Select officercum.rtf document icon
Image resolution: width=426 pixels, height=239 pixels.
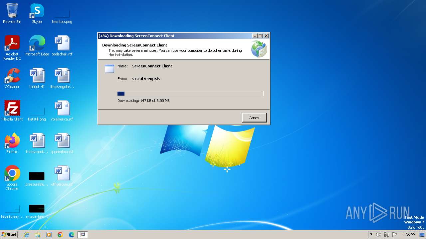(x=62, y=176)
